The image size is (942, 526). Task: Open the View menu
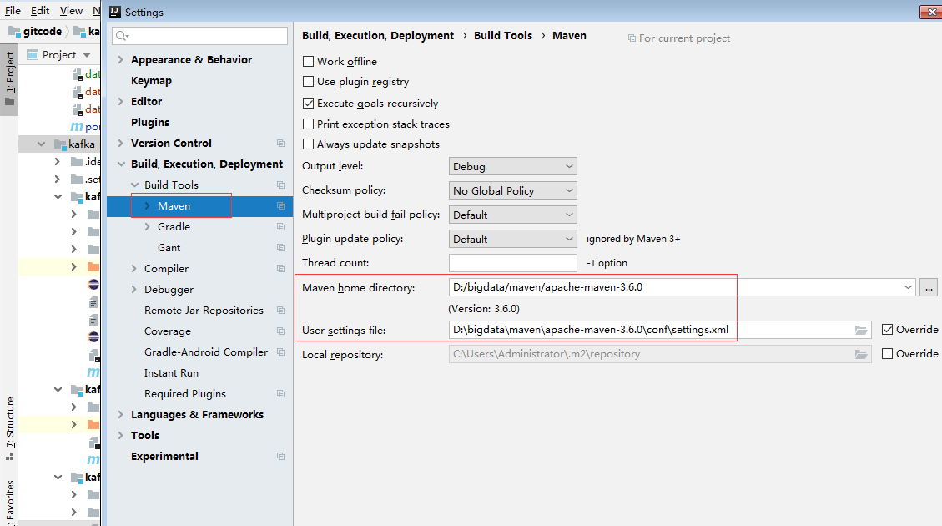tap(70, 11)
